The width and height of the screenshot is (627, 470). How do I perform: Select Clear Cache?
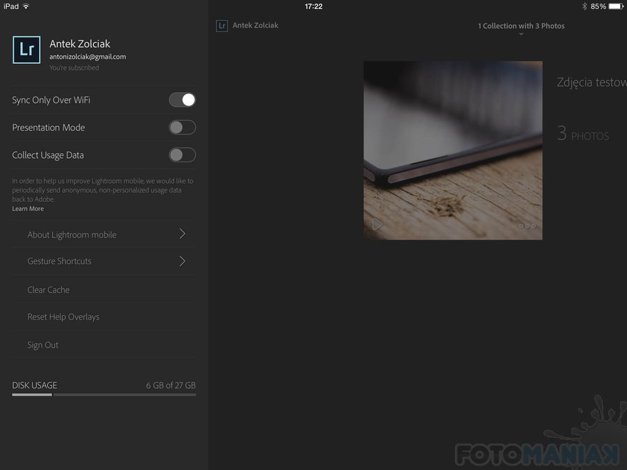[104, 290]
